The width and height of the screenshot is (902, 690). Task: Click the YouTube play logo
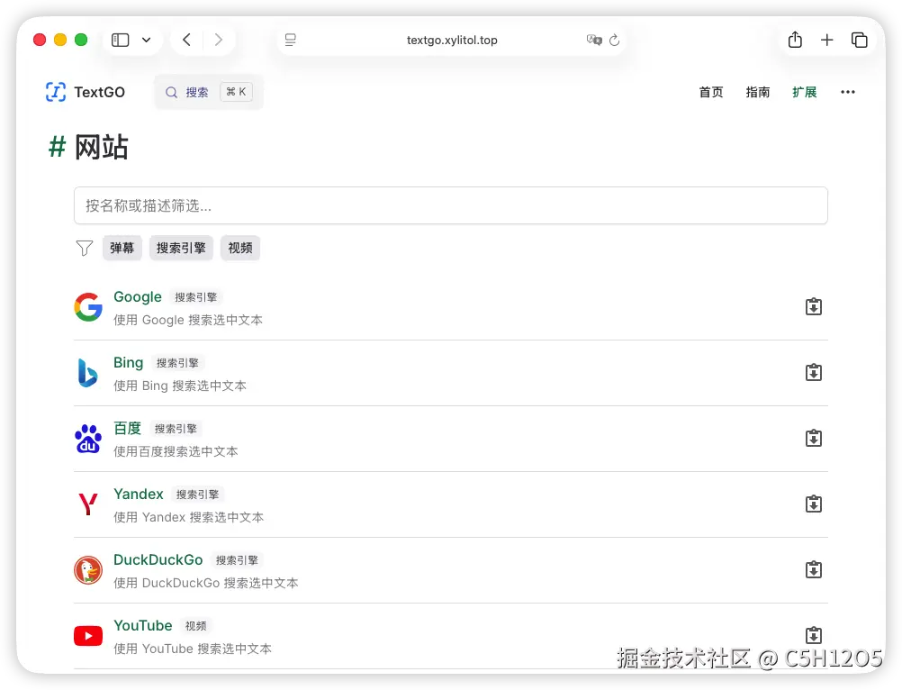point(87,636)
